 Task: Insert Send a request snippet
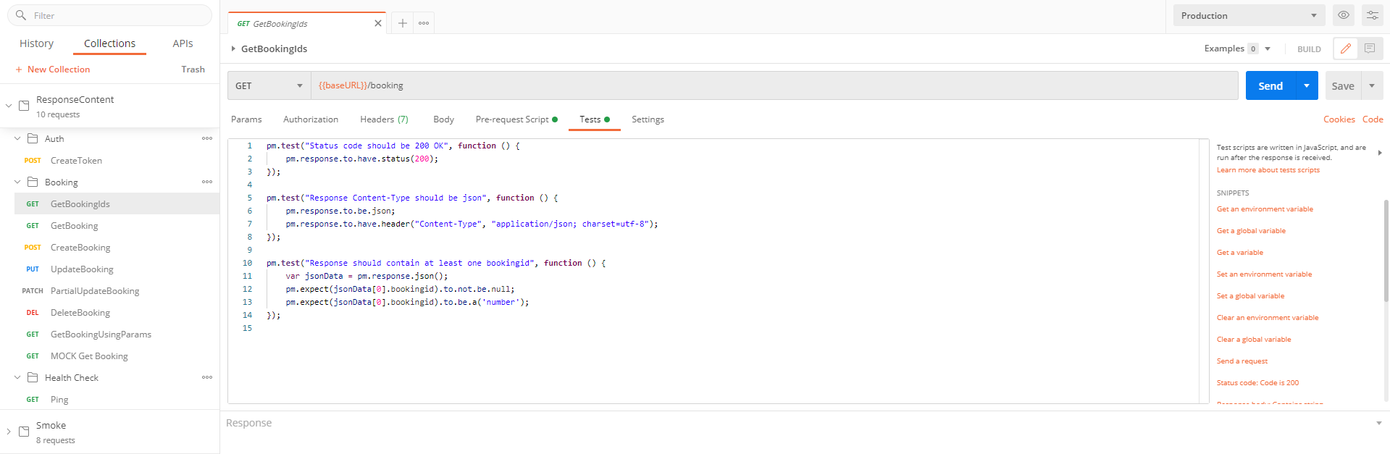(1242, 361)
